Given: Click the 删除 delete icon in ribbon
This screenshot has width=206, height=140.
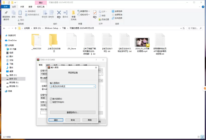Looking at the screenshot, I should point(59,13).
